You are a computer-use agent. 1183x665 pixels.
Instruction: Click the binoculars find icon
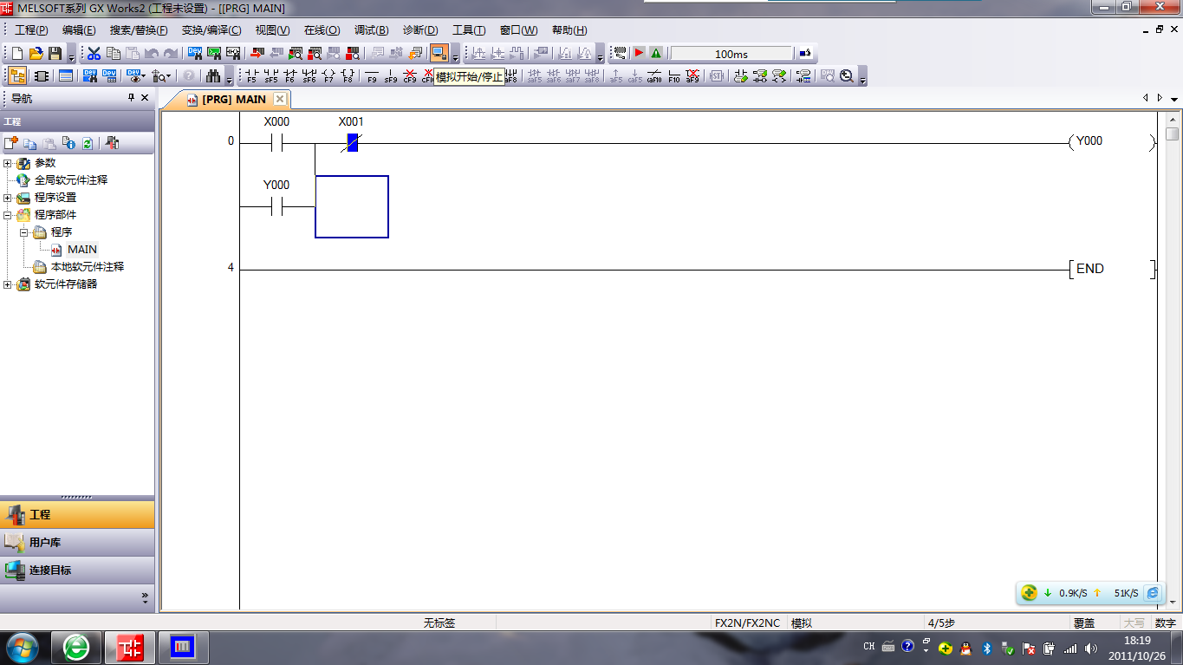[x=210, y=75]
